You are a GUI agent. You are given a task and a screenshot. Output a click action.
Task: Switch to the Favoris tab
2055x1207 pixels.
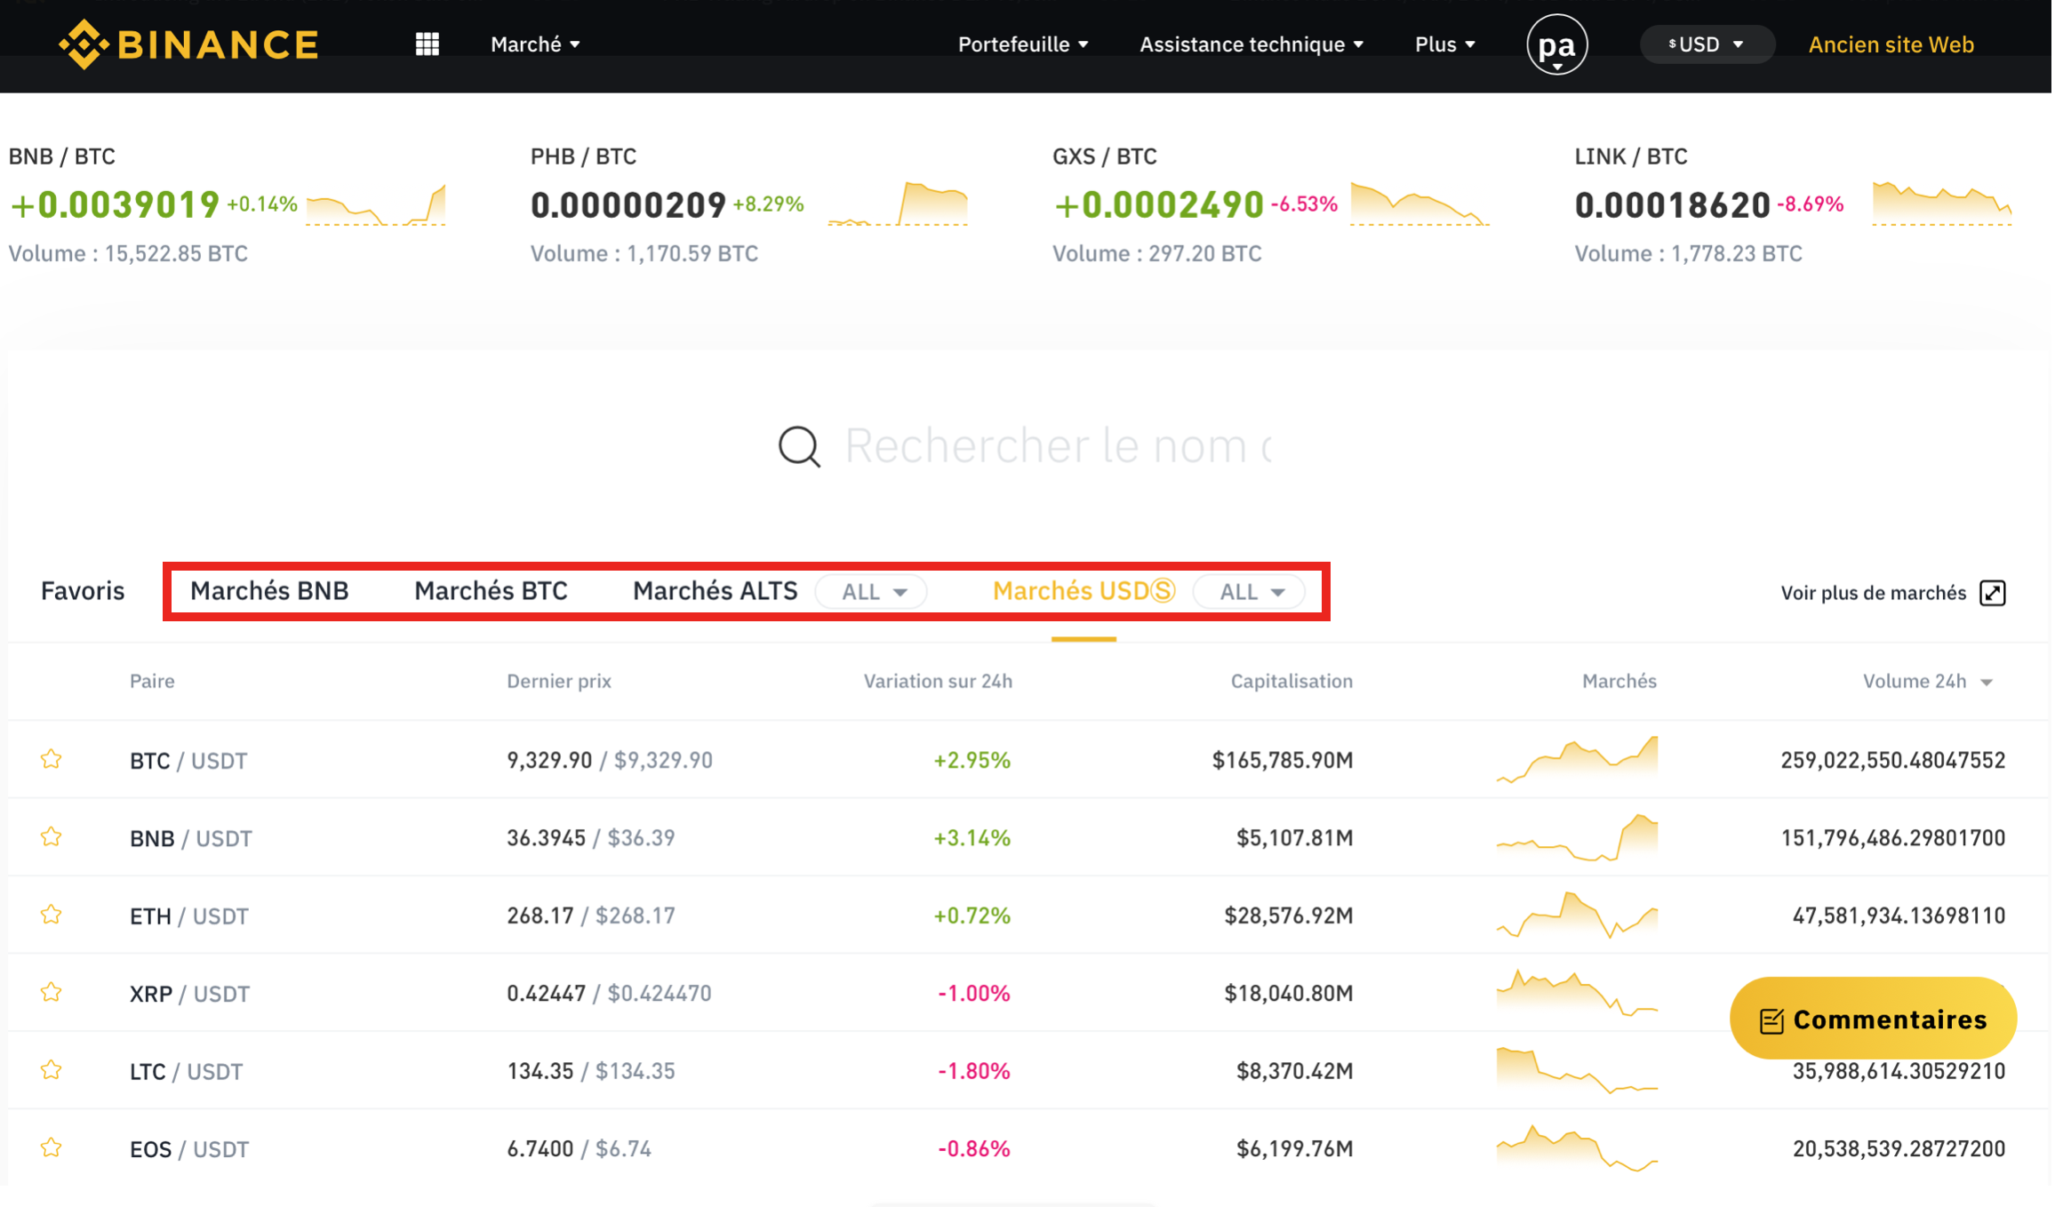[x=83, y=591]
